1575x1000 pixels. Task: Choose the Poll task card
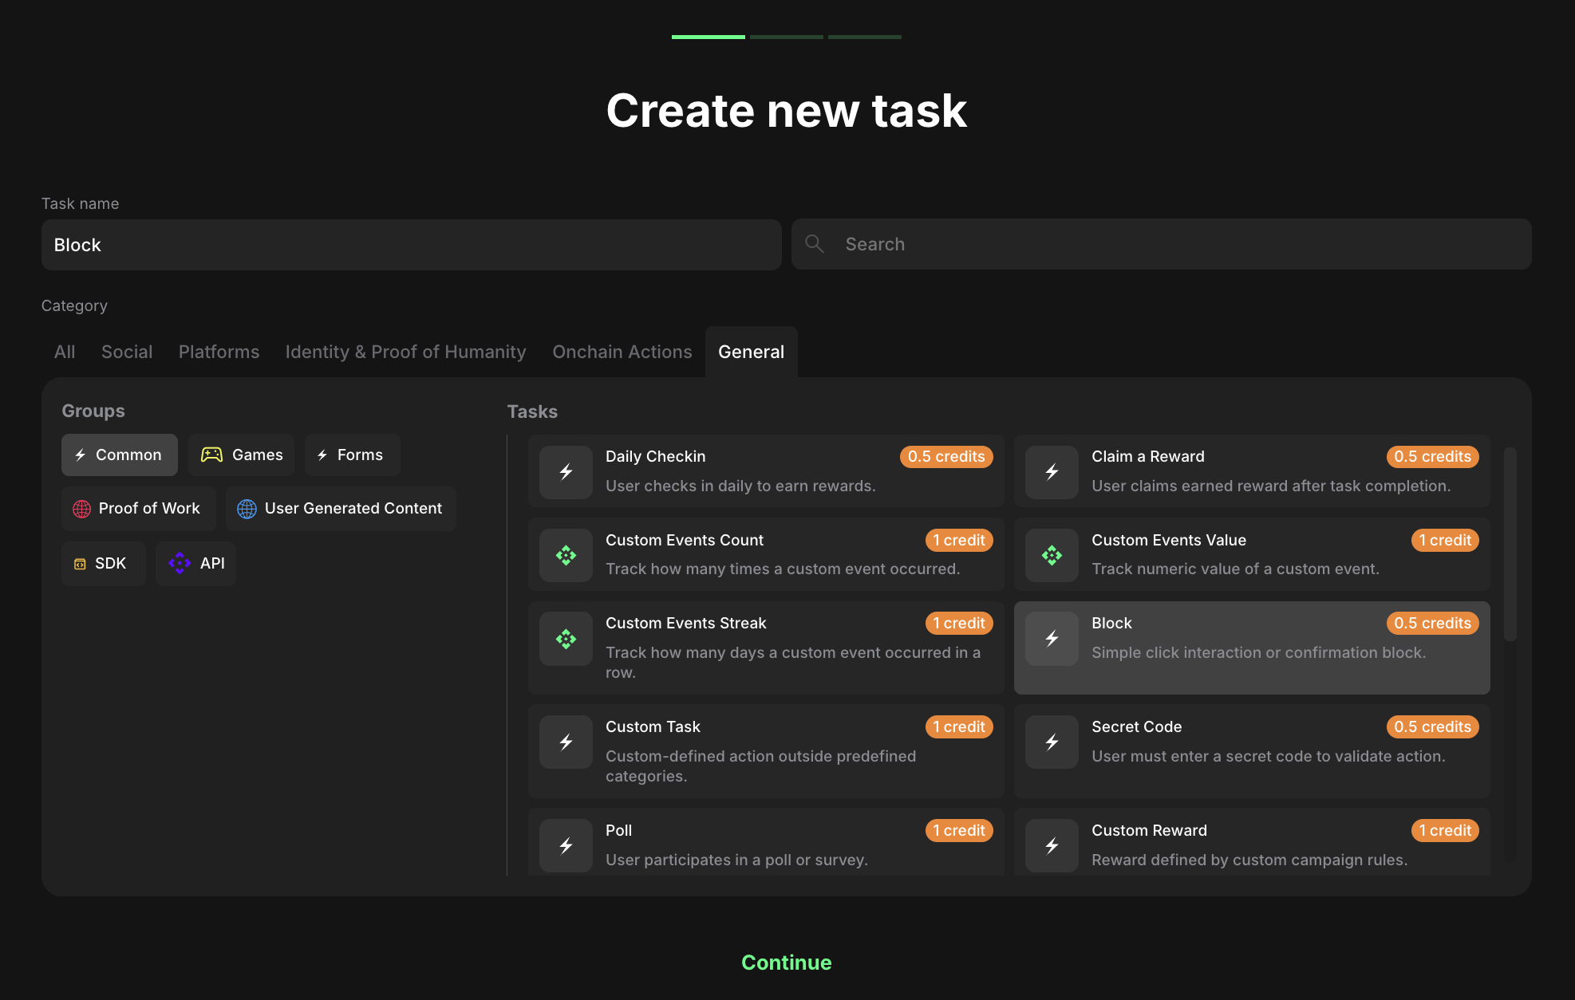766,842
